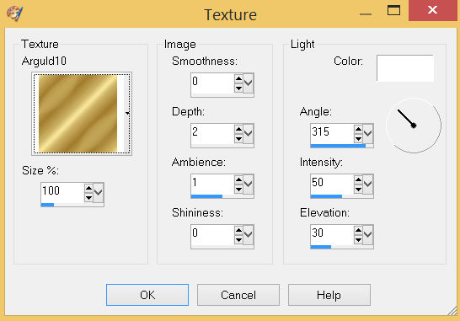This screenshot has width=460, height=321.
Task: Decrease the Depth value with down arrow
Action: [238, 138]
